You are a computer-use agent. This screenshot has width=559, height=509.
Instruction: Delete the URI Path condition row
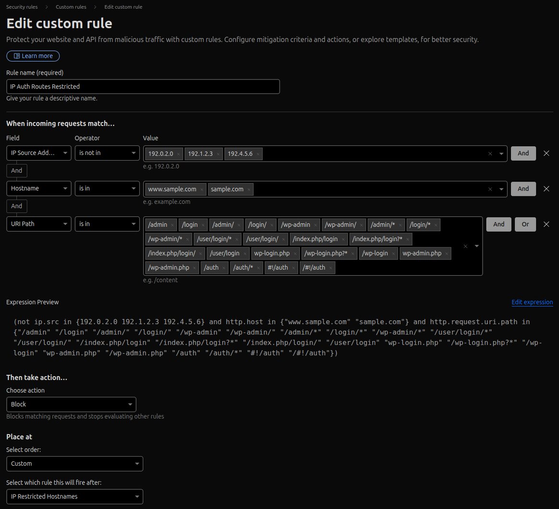546,224
